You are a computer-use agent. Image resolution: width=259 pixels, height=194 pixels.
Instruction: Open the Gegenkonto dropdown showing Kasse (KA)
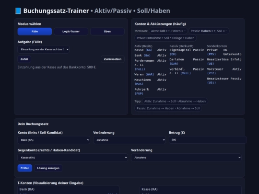coord(73,158)
